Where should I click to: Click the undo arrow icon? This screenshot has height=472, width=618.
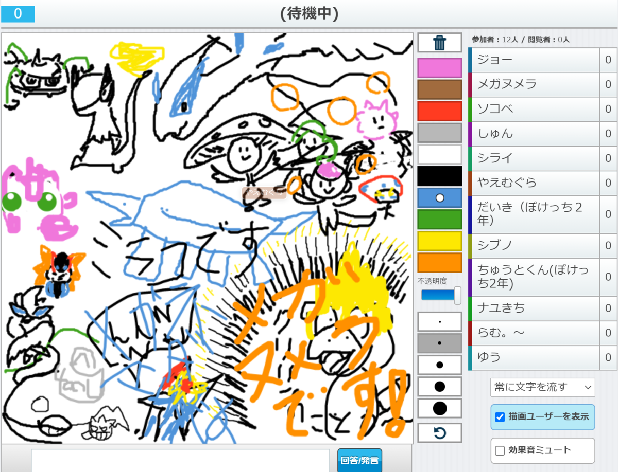[439, 433]
